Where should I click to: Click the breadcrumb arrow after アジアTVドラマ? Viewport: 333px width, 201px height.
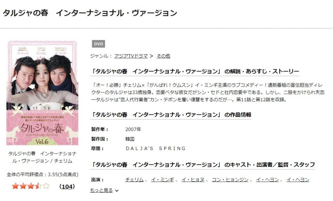point(152,56)
